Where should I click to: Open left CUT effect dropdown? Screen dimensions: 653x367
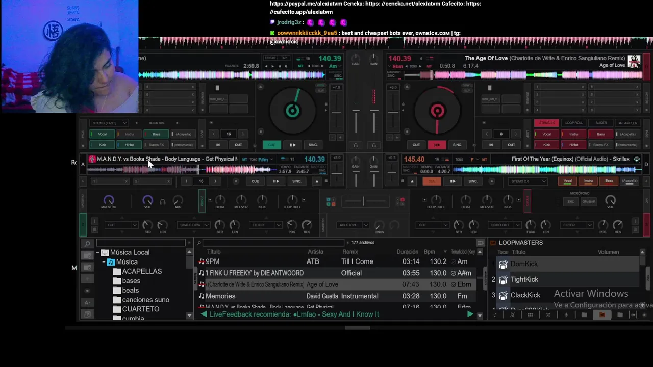click(121, 225)
